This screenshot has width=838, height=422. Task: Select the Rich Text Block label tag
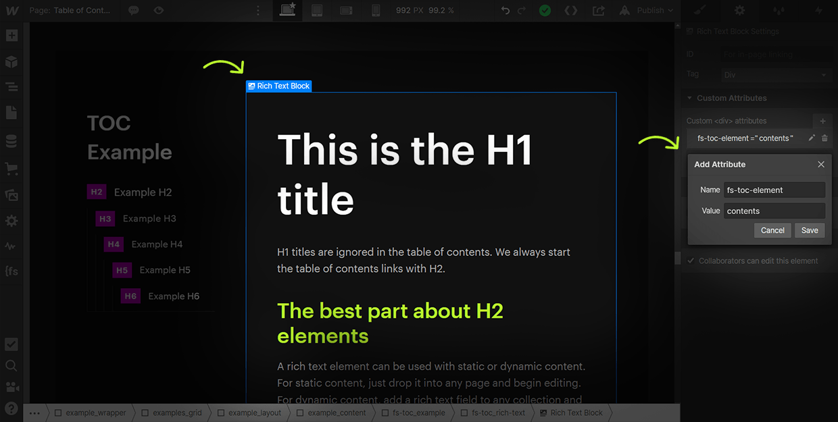(x=279, y=86)
